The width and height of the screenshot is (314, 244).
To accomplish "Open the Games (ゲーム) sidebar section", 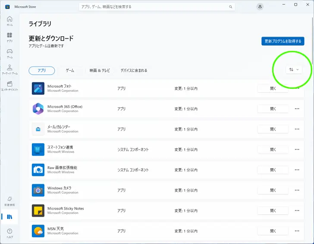I will click(9, 53).
